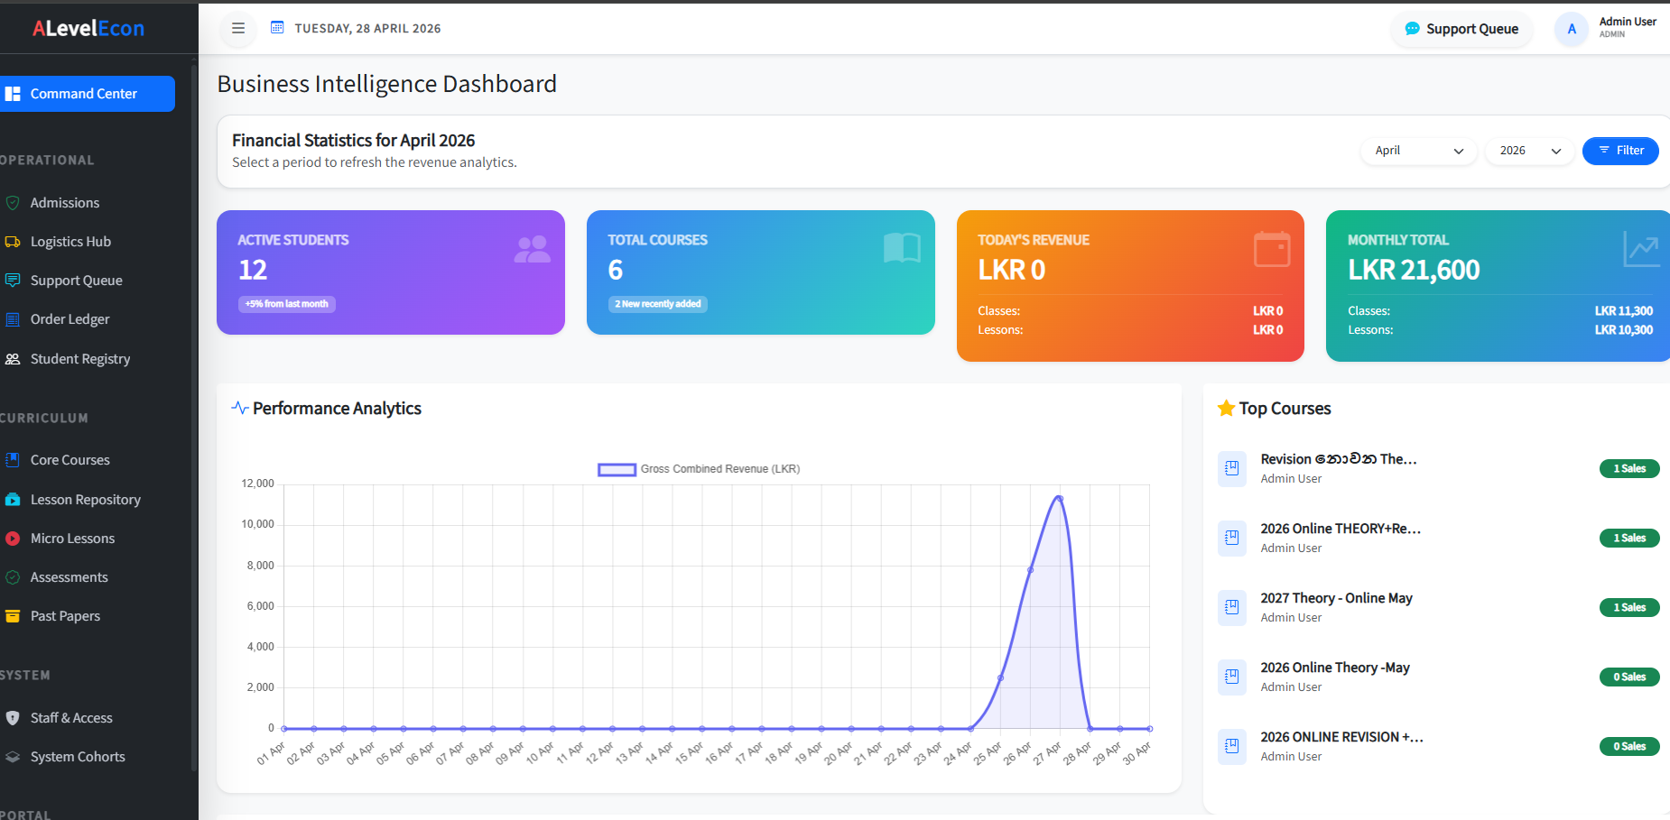
Task: Click the Performance Analytics pulse icon
Action: (240, 408)
